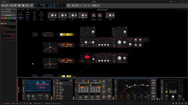Click the FX slot under Note FX

pyautogui.click(x=41, y=98)
